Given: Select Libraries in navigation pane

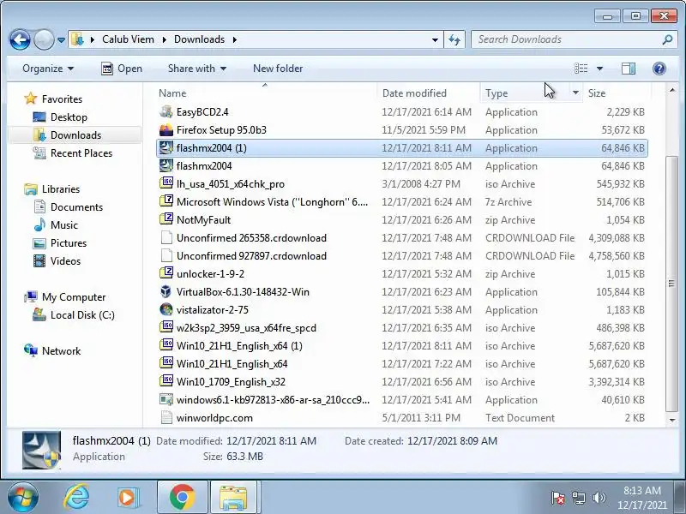Looking at the screenshot, I should click(61, 189).
